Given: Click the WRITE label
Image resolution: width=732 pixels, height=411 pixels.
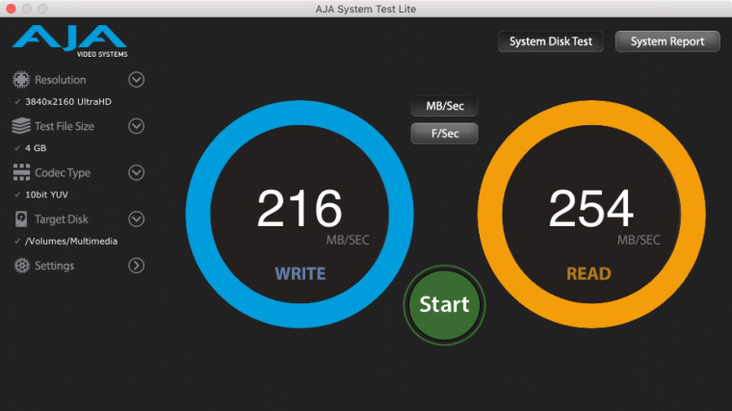Looking at the screenshot, I should click(x=301, y=274).
